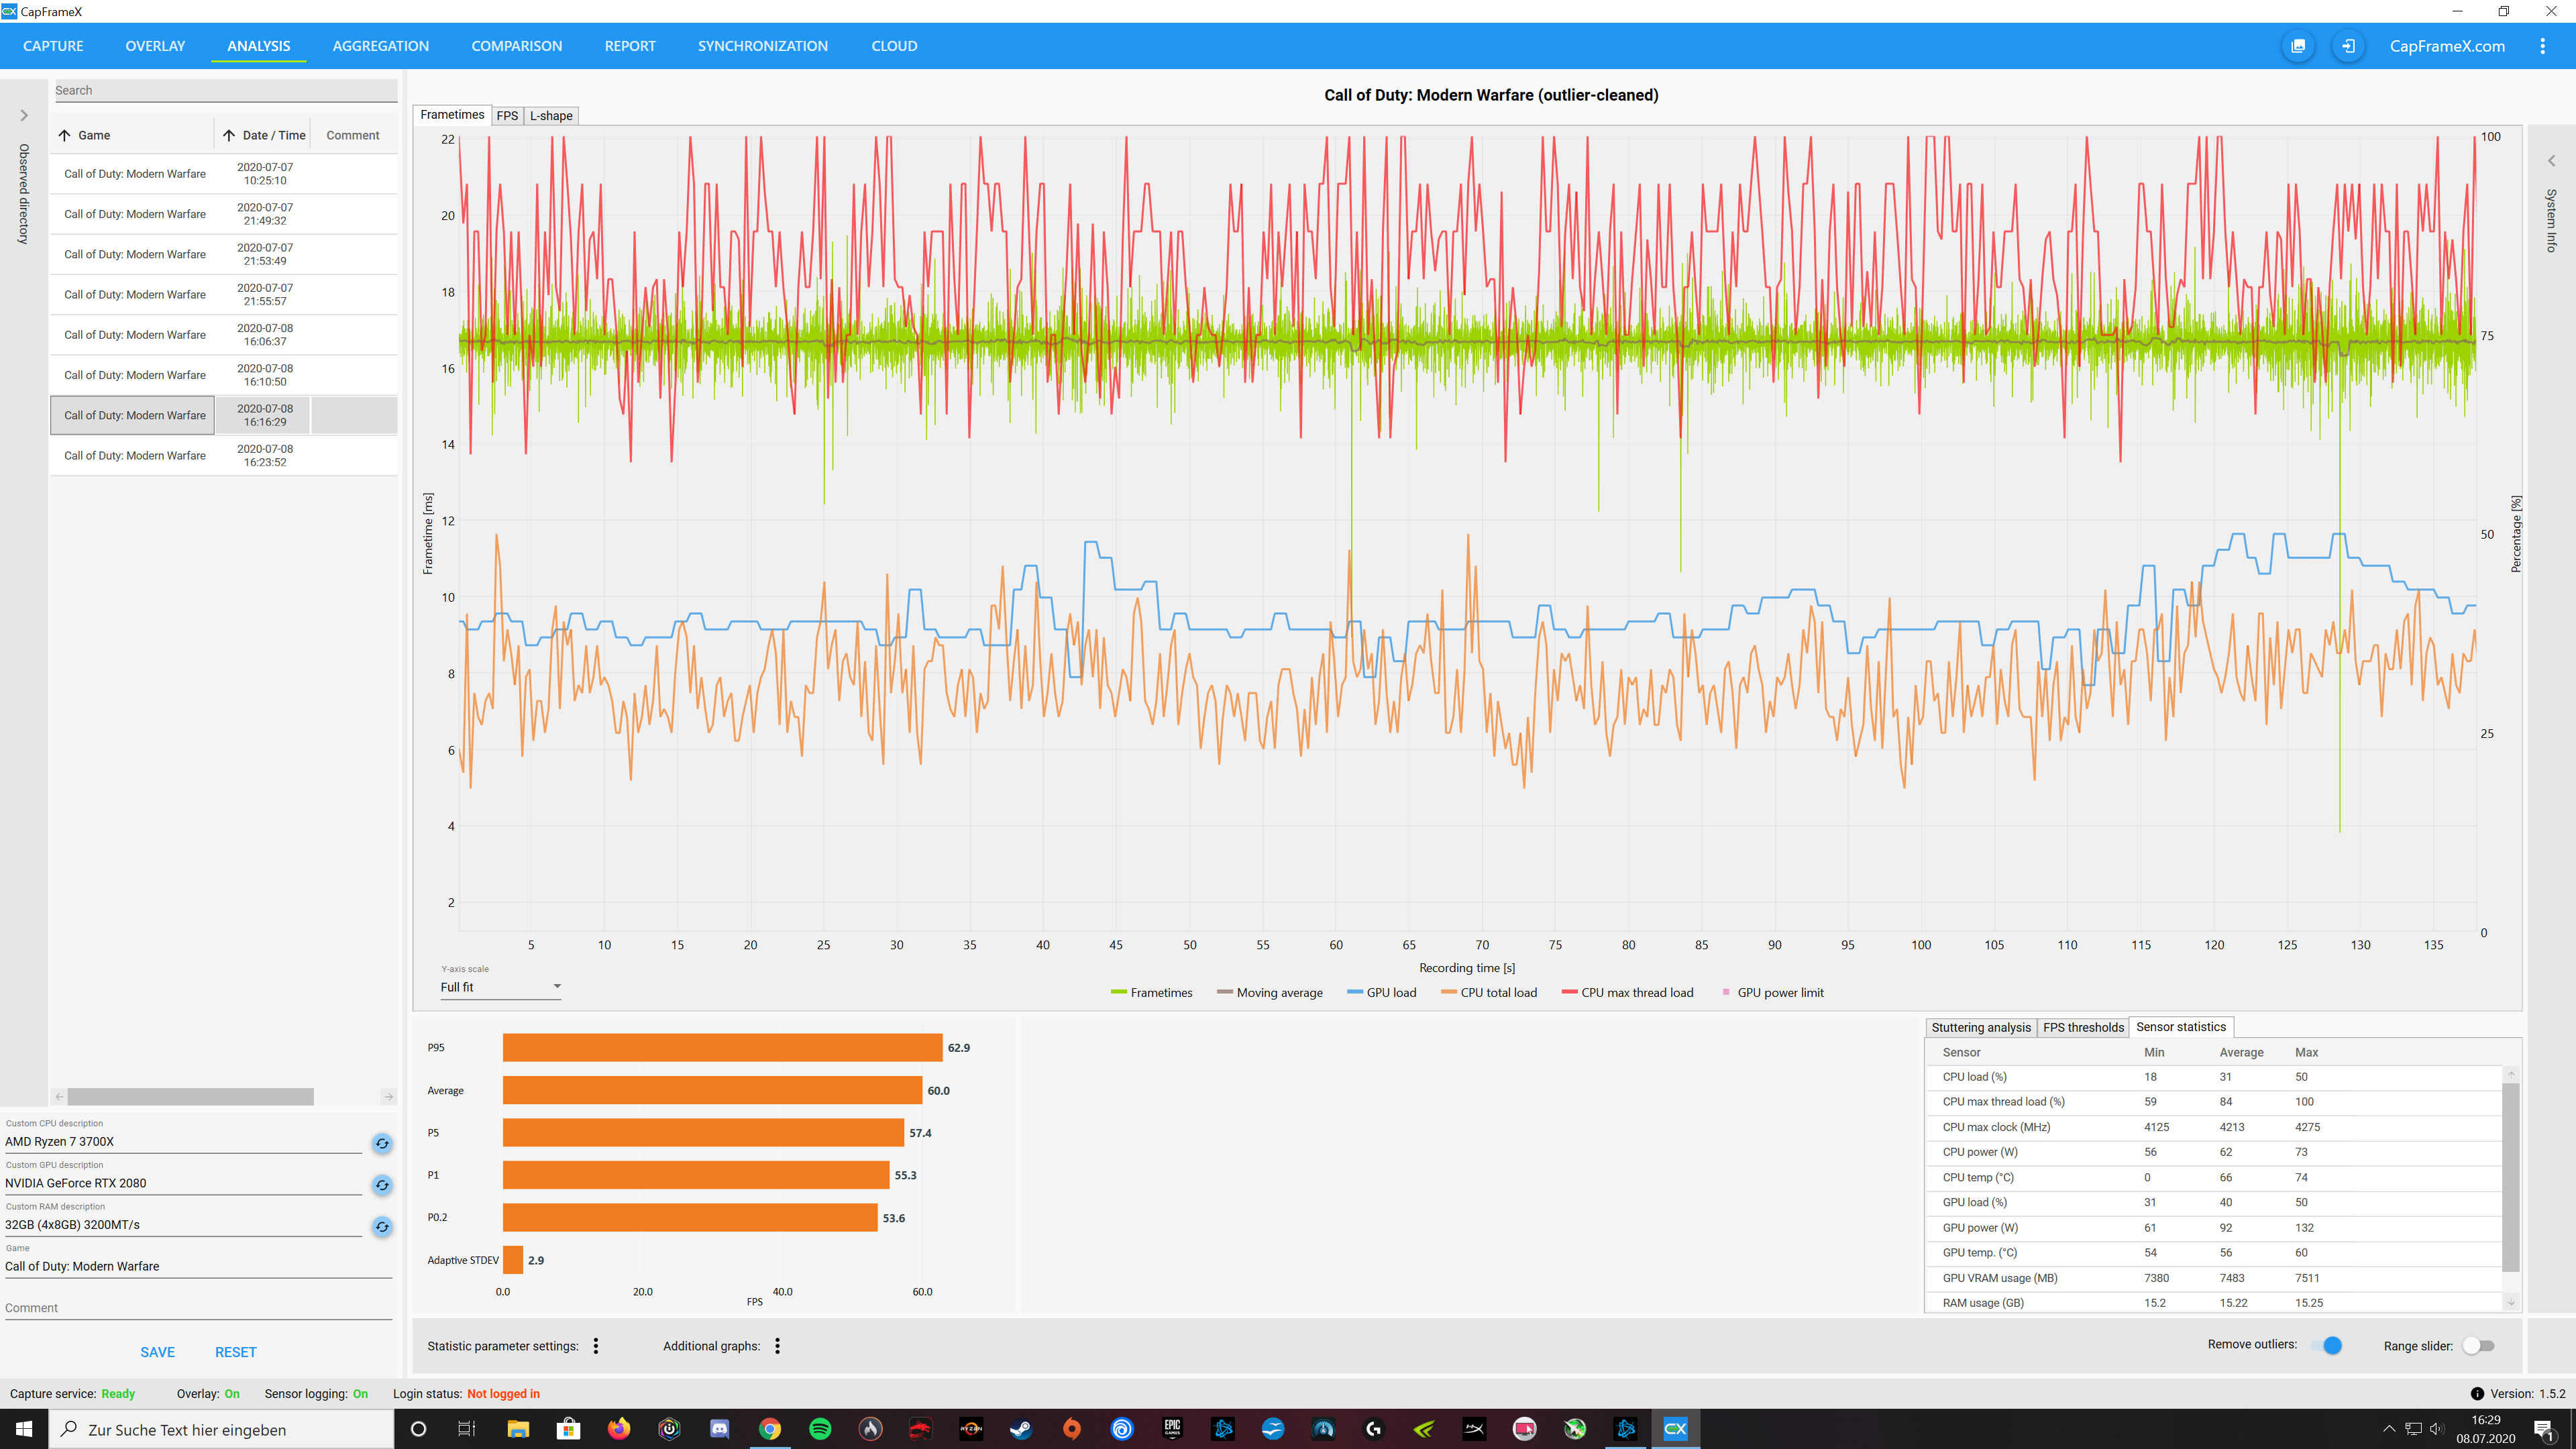The width and height of the screenshot is (2576, 1449).
Task: Open Spotify from the taskbar
Action: tap(820, 1429)
